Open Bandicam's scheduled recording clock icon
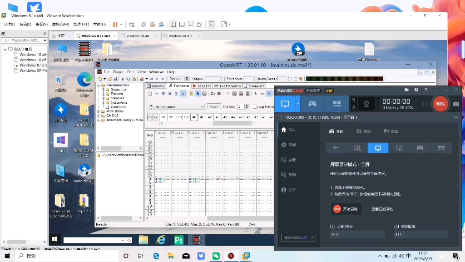 416,90
